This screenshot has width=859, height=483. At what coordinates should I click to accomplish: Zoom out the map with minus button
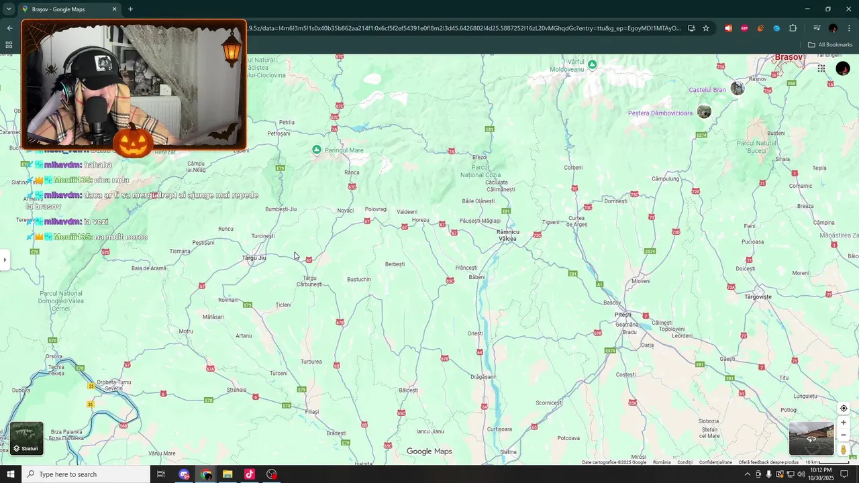pos(844,435)
